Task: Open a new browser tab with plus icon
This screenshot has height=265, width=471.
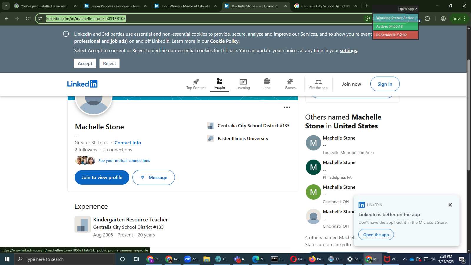Action: pyautogui.click(x=366, y=6)
